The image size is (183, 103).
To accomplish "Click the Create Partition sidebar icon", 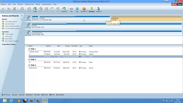I will pos(3,34).
